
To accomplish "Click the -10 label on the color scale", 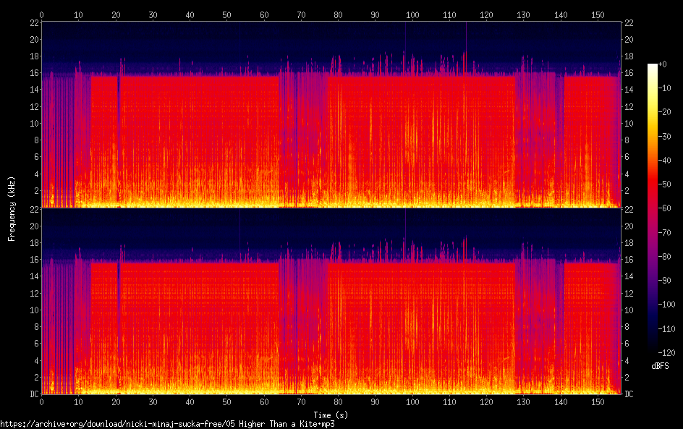I will click(x=671, y=88).
